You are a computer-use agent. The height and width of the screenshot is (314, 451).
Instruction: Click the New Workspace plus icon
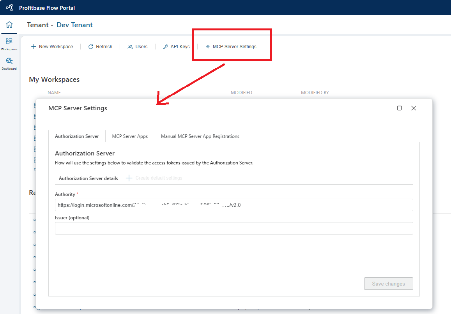(x=34, y=47)
